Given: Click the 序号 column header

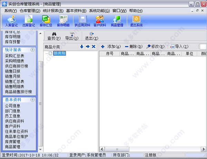Looking at the screenshot, I should tap(110, 54).
